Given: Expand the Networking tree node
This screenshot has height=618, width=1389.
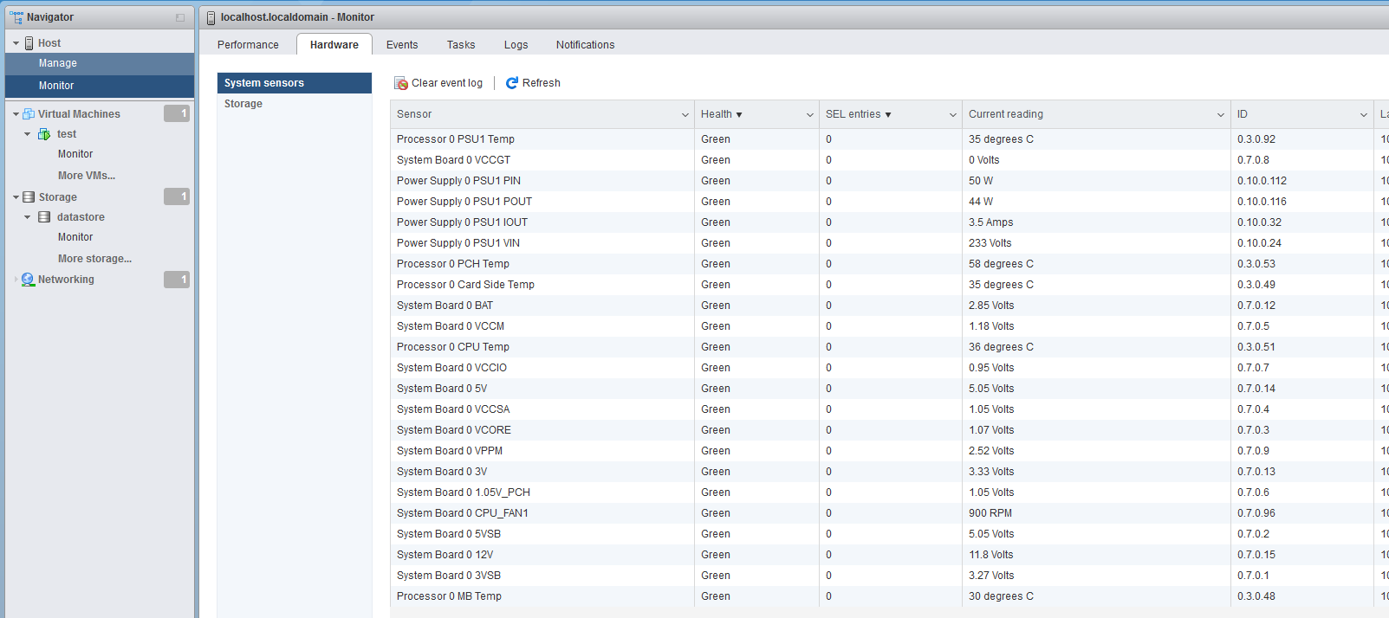Looking at the screenshot, I should (x=16, y=280).
